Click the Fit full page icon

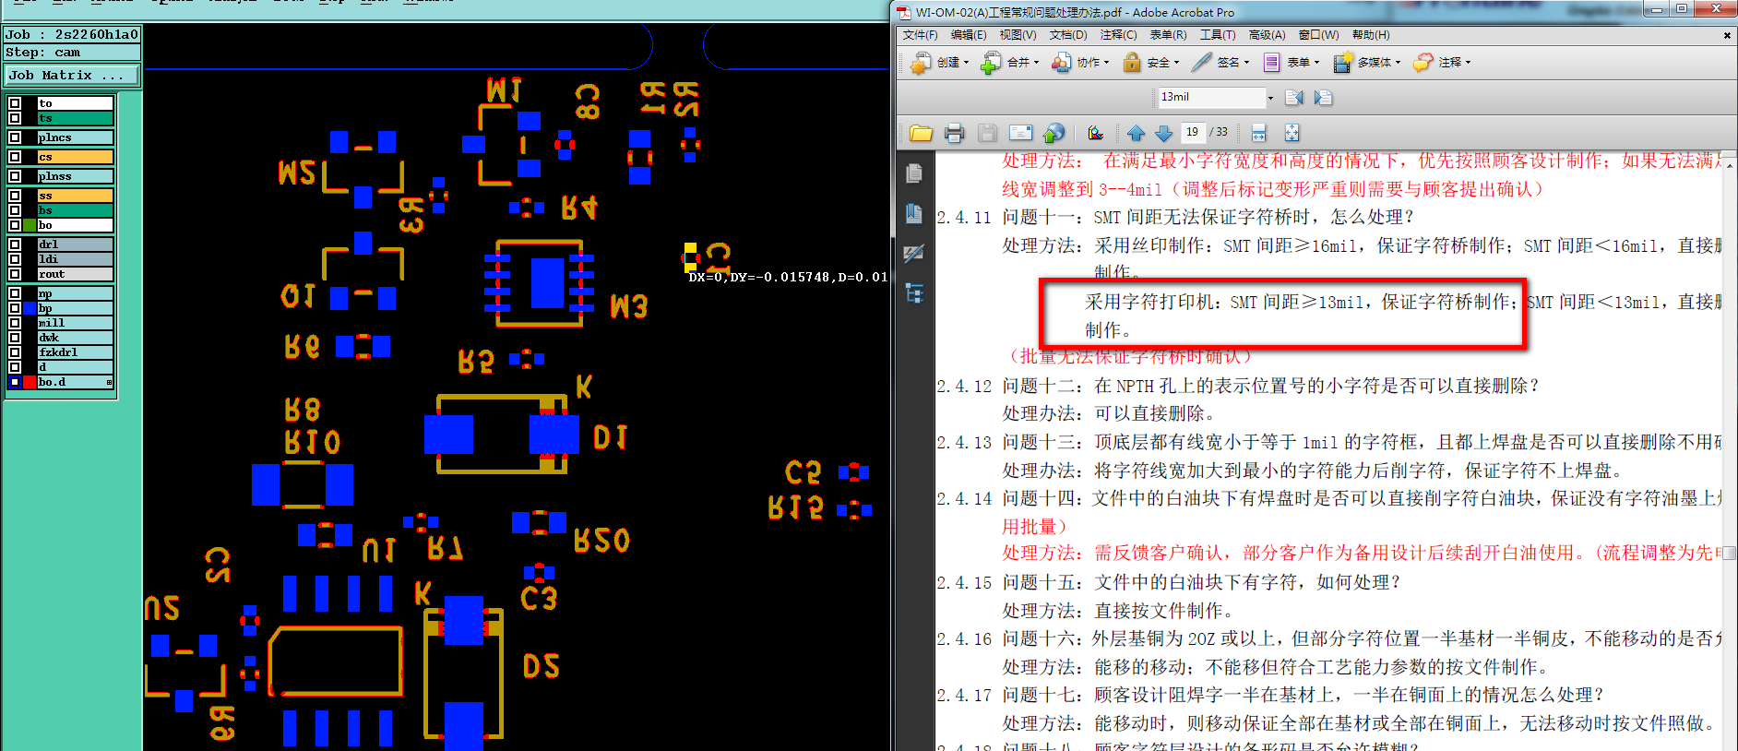pos(1292,133)
